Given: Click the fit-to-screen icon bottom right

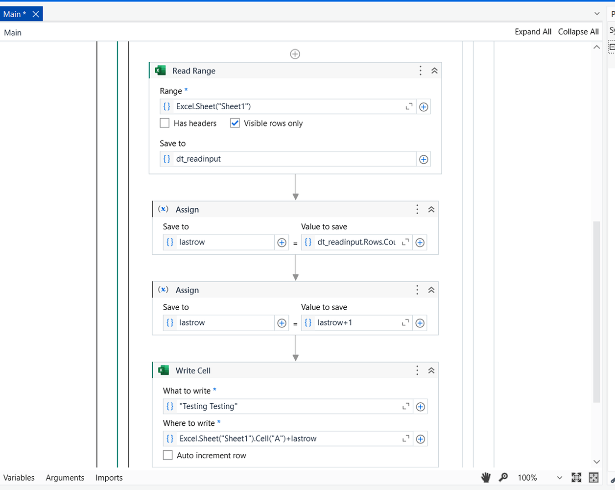Looking at the screenshot, I should click(593, 477).
